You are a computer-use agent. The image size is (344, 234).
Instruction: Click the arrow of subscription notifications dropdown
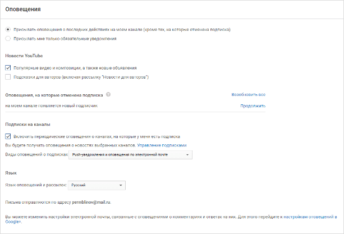click(187, 155)
